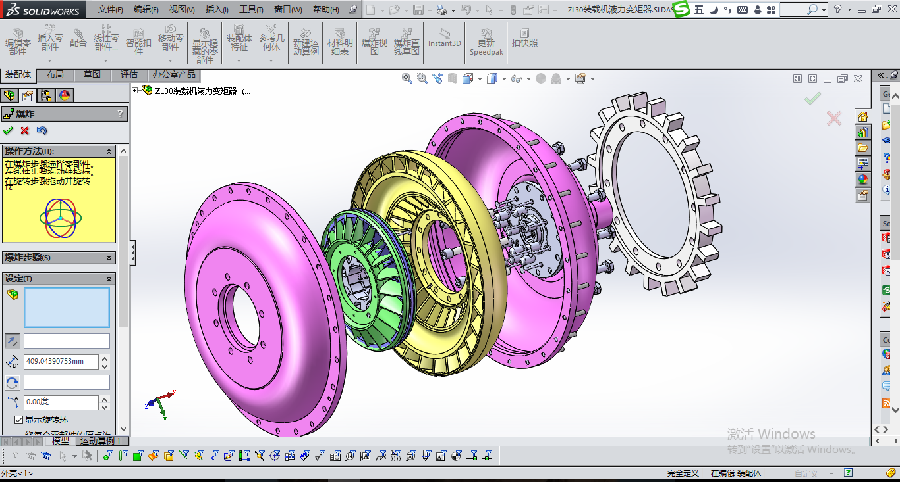Image resolution: width=900 pixels, height=482 pixels.
Task: Click the explode angle field 0.00度
Action: 61,402
